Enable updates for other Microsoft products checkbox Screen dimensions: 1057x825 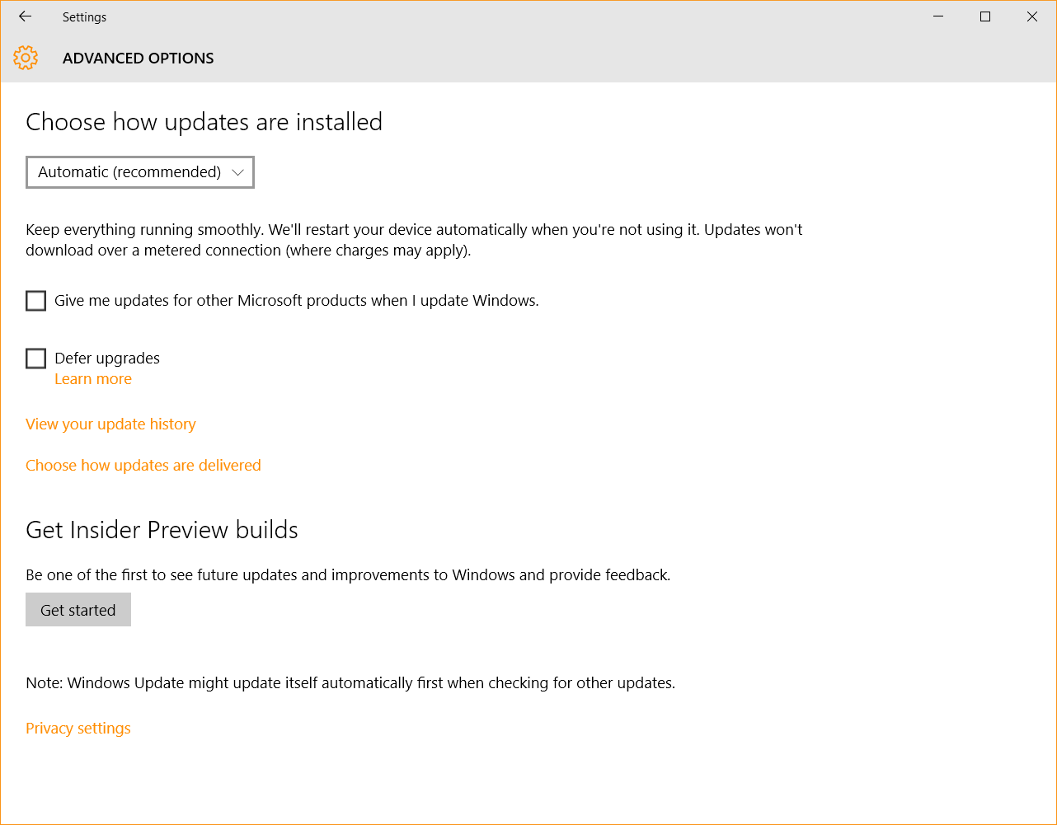coord(35,301)
